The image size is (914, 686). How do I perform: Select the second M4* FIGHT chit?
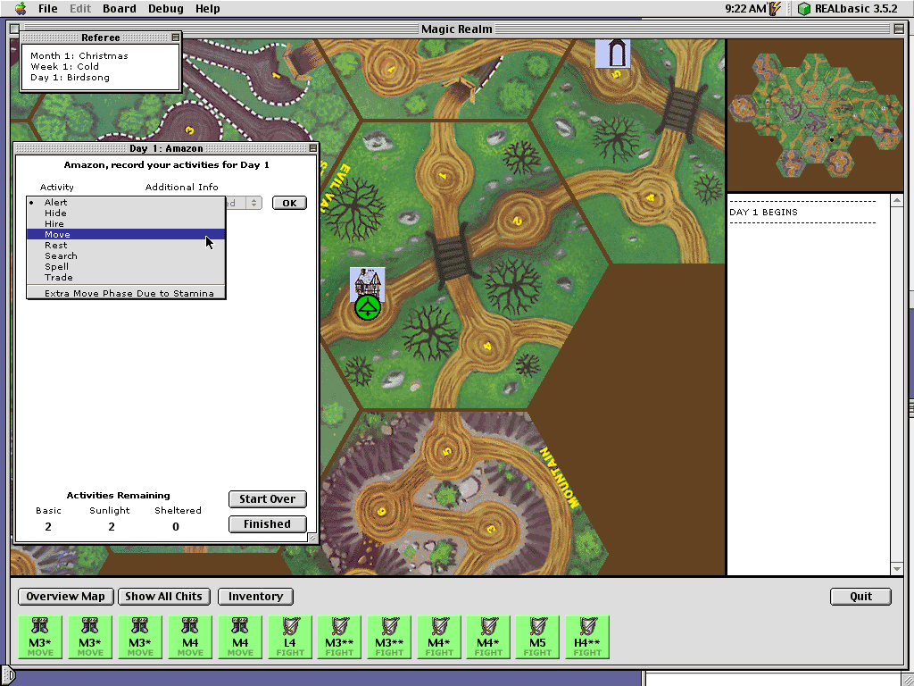(x=488, y=637)
